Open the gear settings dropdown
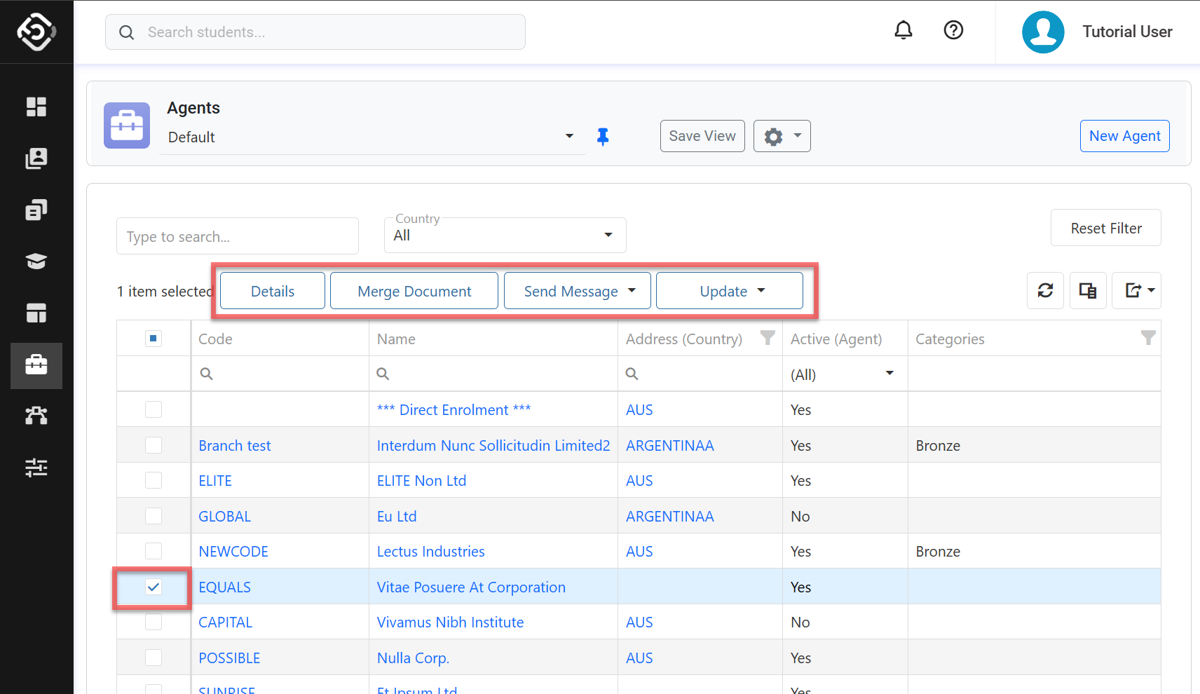This screenshot has width=1200, height=694. [782, 136]
